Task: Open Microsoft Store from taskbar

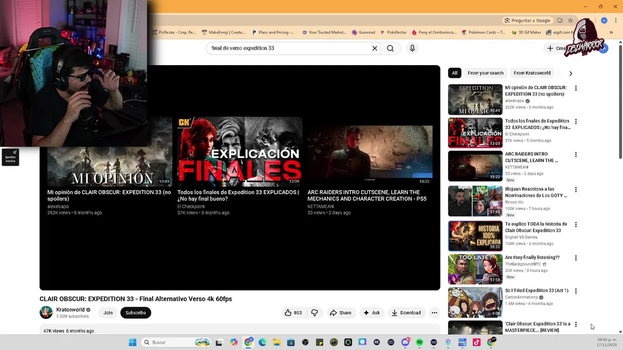Action: [x=291, y=342]
